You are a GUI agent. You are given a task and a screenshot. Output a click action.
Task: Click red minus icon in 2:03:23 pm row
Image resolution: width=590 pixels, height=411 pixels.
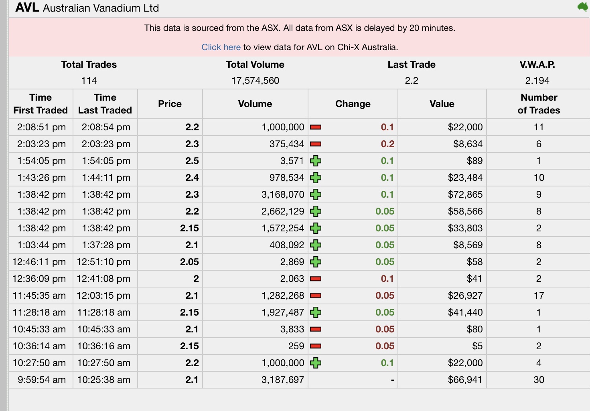click(x=316, y=144)
